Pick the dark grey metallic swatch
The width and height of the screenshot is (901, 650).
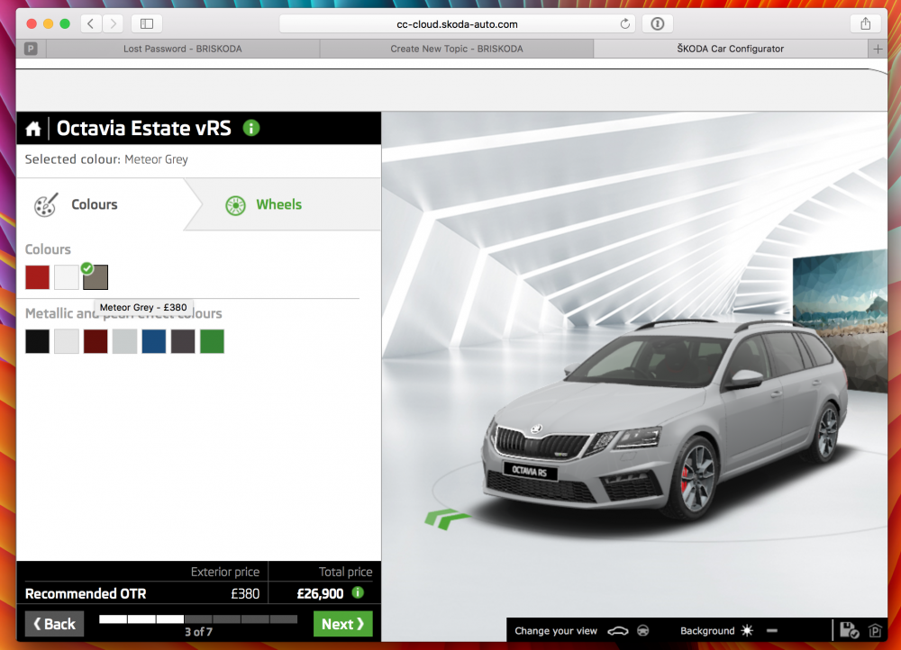(183, 341)
